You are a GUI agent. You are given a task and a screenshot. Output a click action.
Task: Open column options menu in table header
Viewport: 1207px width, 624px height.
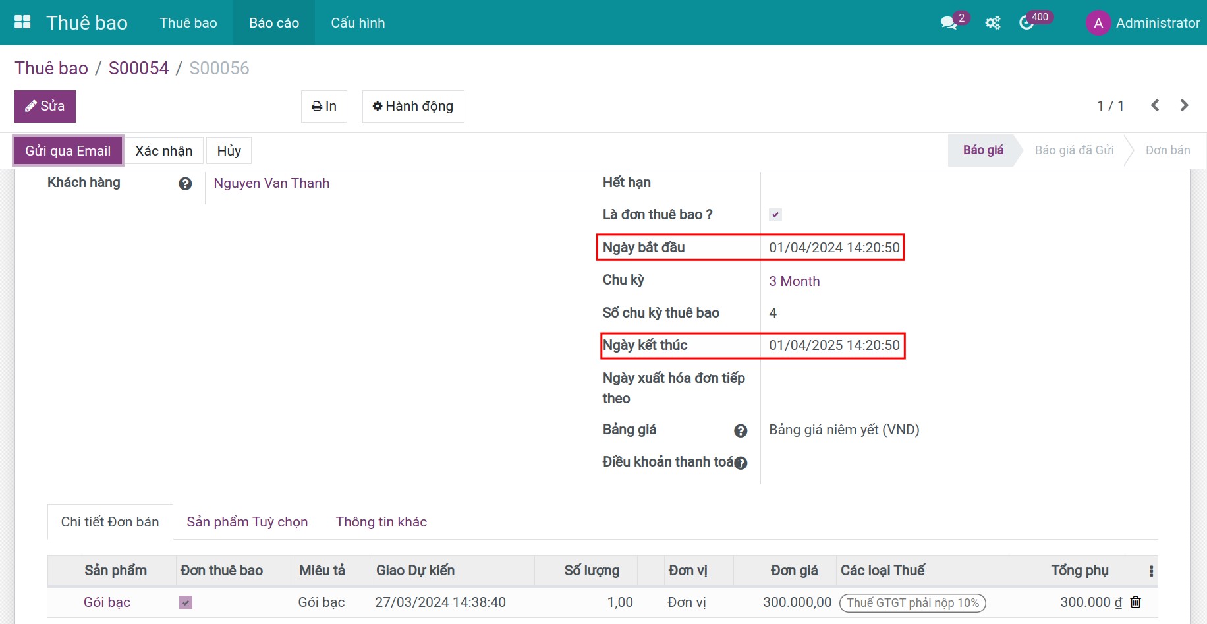1151,571
